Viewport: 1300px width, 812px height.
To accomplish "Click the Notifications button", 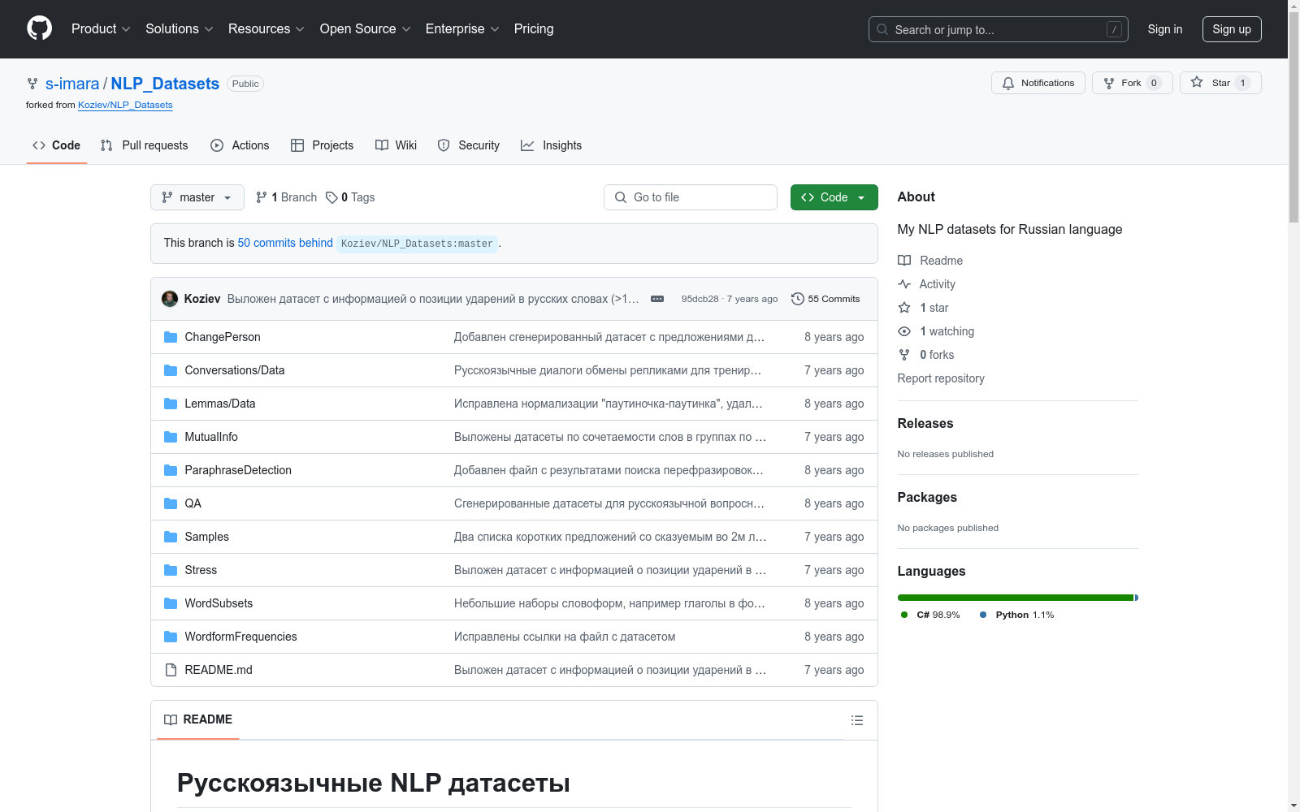I will pos(1038,83).
